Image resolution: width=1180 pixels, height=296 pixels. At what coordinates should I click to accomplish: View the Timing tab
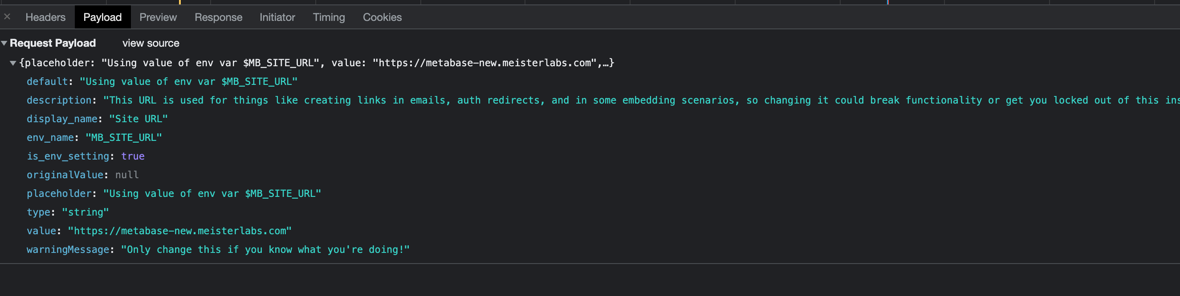click(x=329, y=17)
